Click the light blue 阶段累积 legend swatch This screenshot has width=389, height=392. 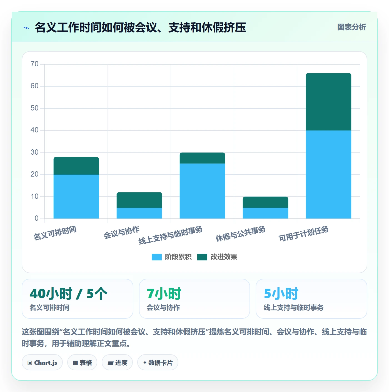[156, 257]
